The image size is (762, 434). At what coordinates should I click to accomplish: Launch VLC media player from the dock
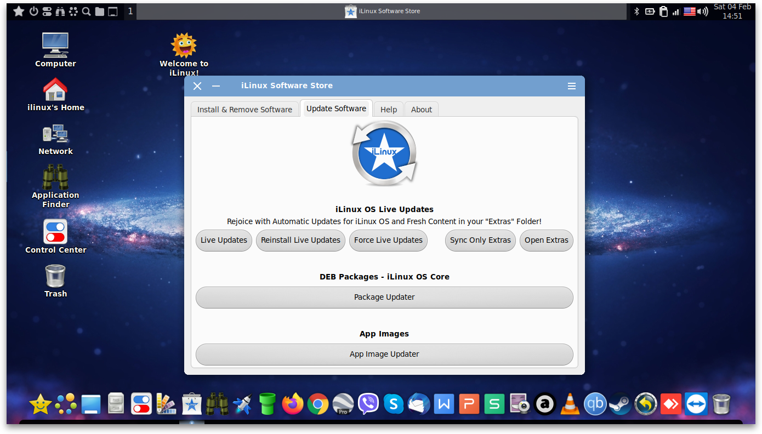coord(570,404)
